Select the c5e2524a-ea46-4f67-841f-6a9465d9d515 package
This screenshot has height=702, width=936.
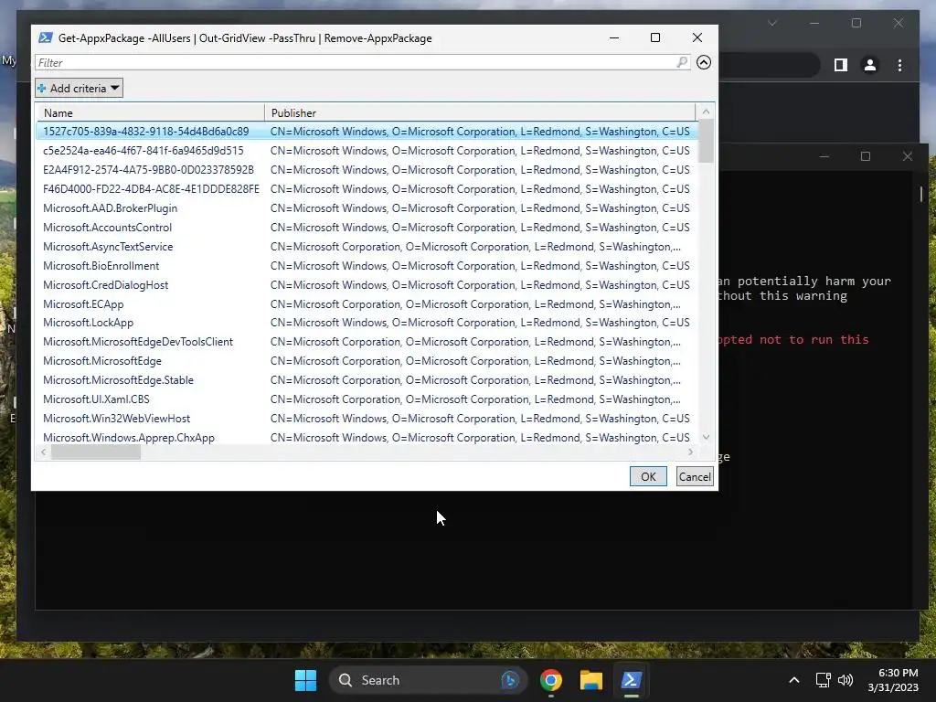pos(367,151)
